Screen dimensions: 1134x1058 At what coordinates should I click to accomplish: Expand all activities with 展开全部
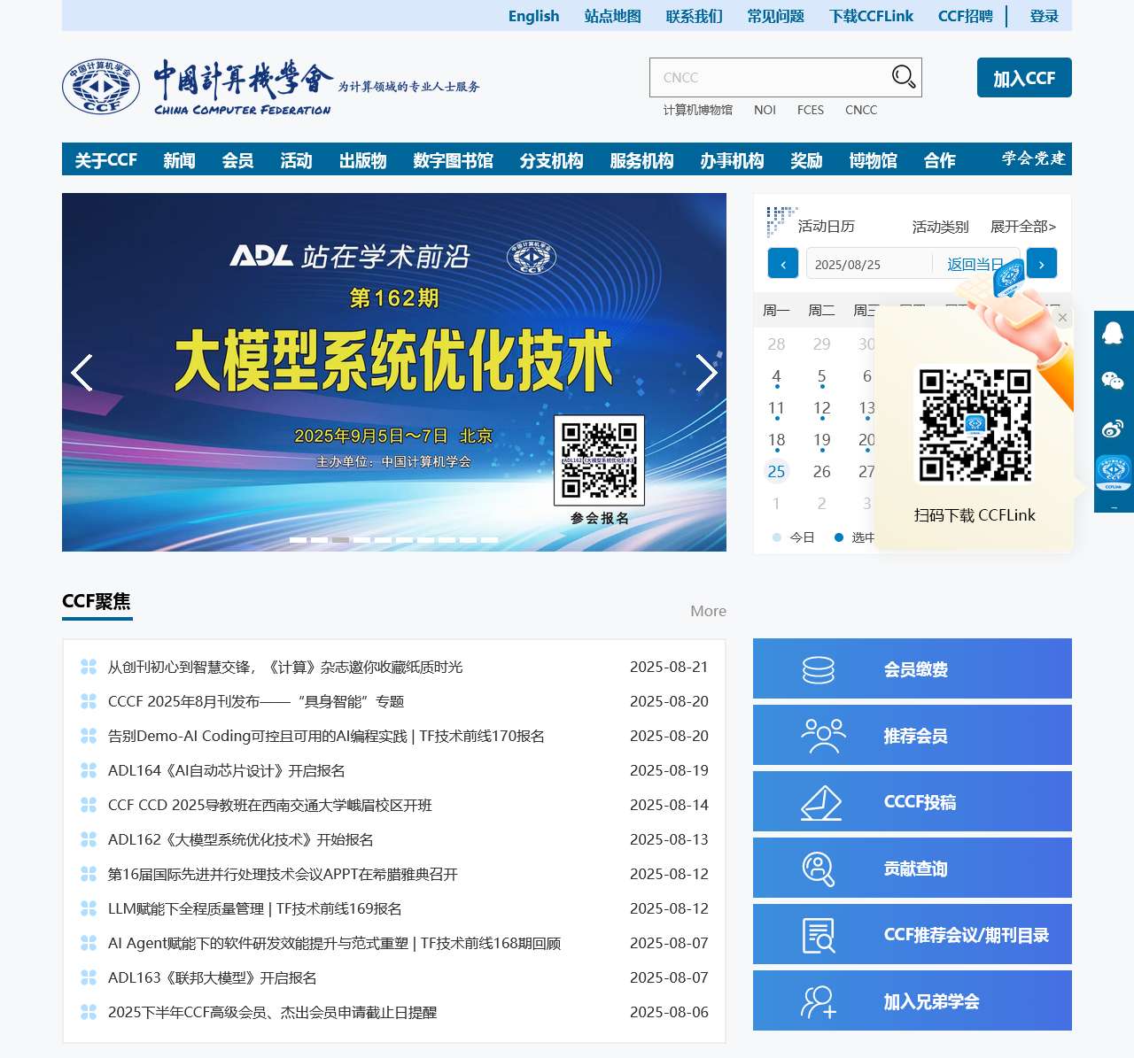[1022, 227]
